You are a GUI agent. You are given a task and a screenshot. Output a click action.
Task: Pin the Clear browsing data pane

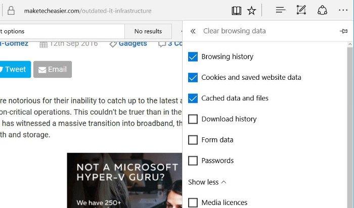[344, 31]
